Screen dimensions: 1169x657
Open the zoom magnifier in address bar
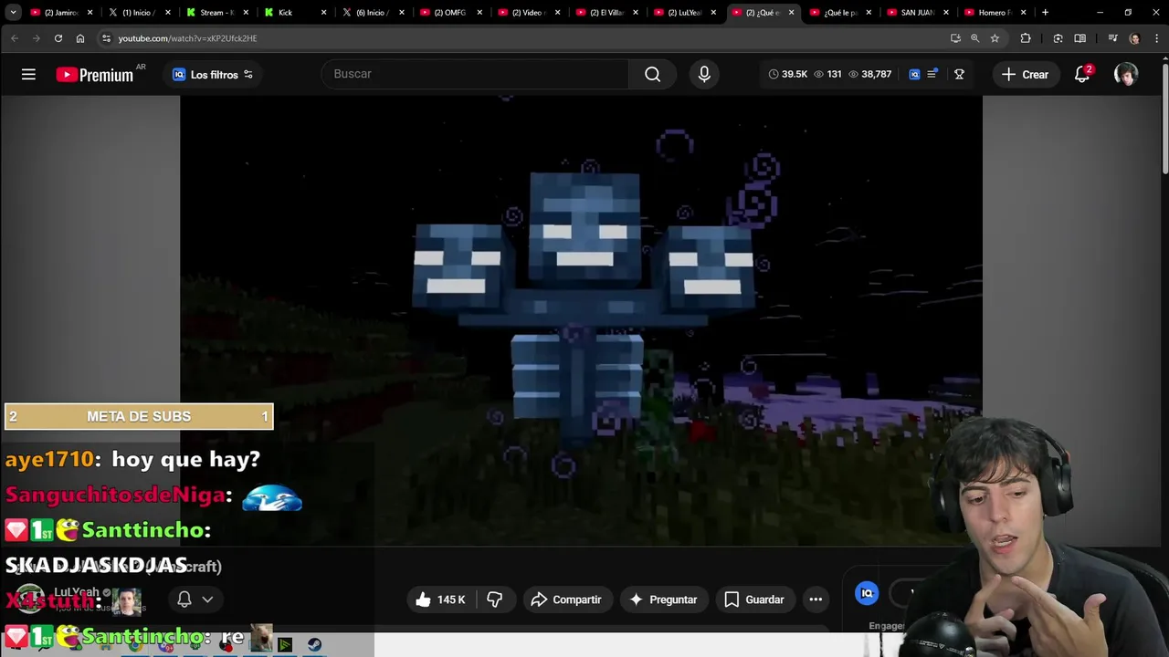point(974,38)
